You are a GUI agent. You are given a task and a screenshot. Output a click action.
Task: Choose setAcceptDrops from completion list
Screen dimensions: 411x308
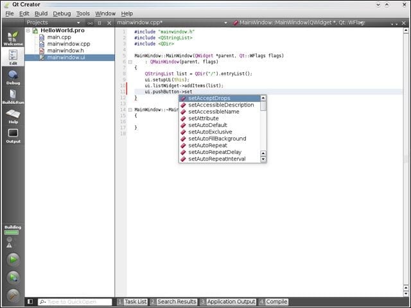tap(220, 98)
